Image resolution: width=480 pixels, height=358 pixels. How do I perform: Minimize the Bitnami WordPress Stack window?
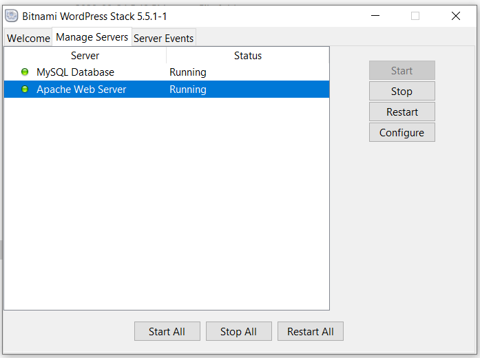[375, 16]
